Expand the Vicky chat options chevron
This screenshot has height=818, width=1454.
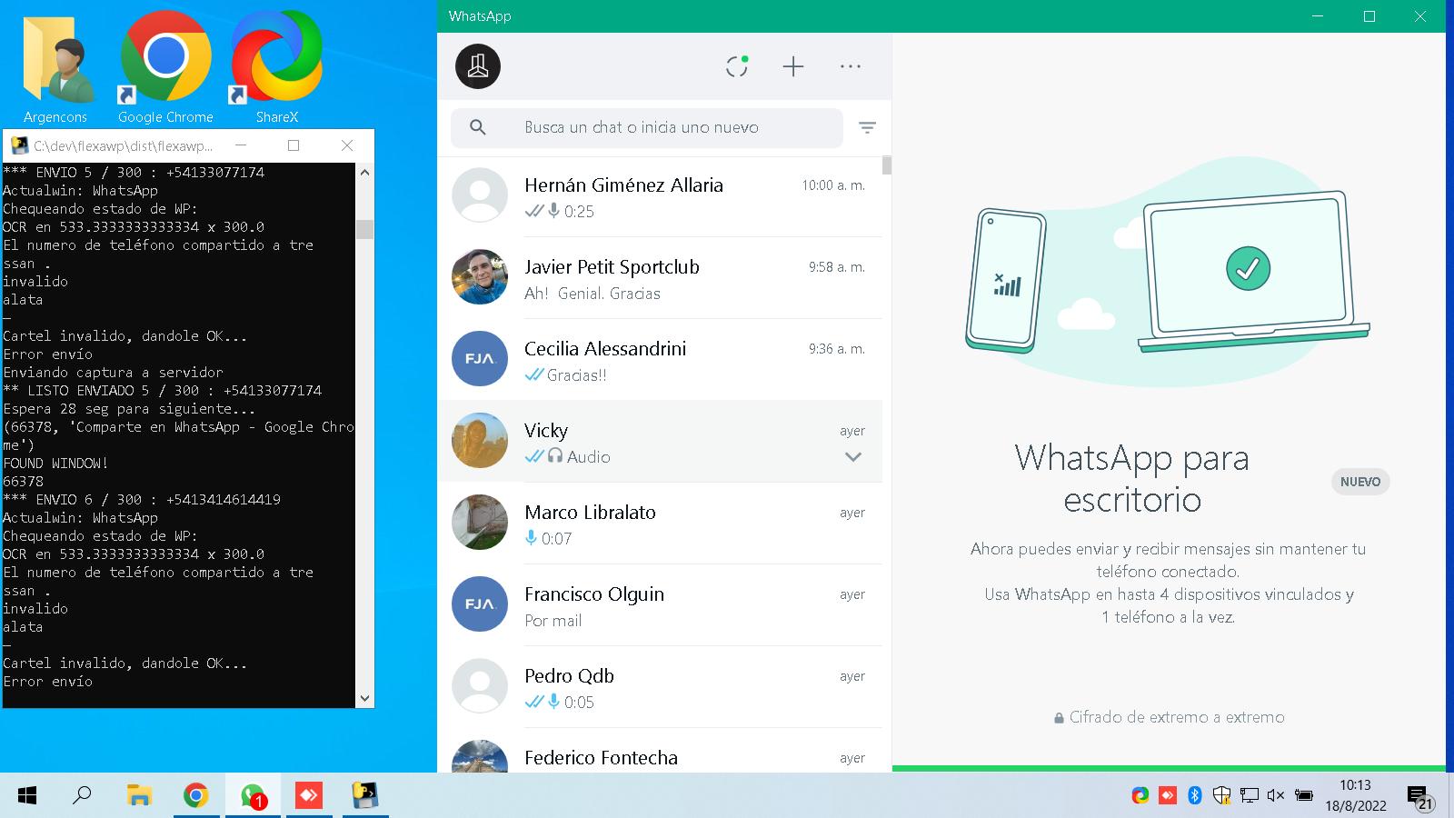pyautogui.click(x=853, y=457)
